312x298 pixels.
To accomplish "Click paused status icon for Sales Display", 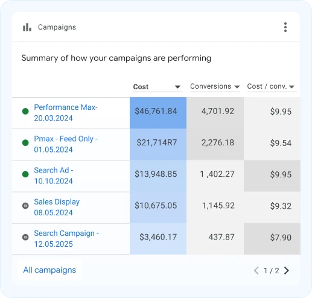I will click(25, 206).
